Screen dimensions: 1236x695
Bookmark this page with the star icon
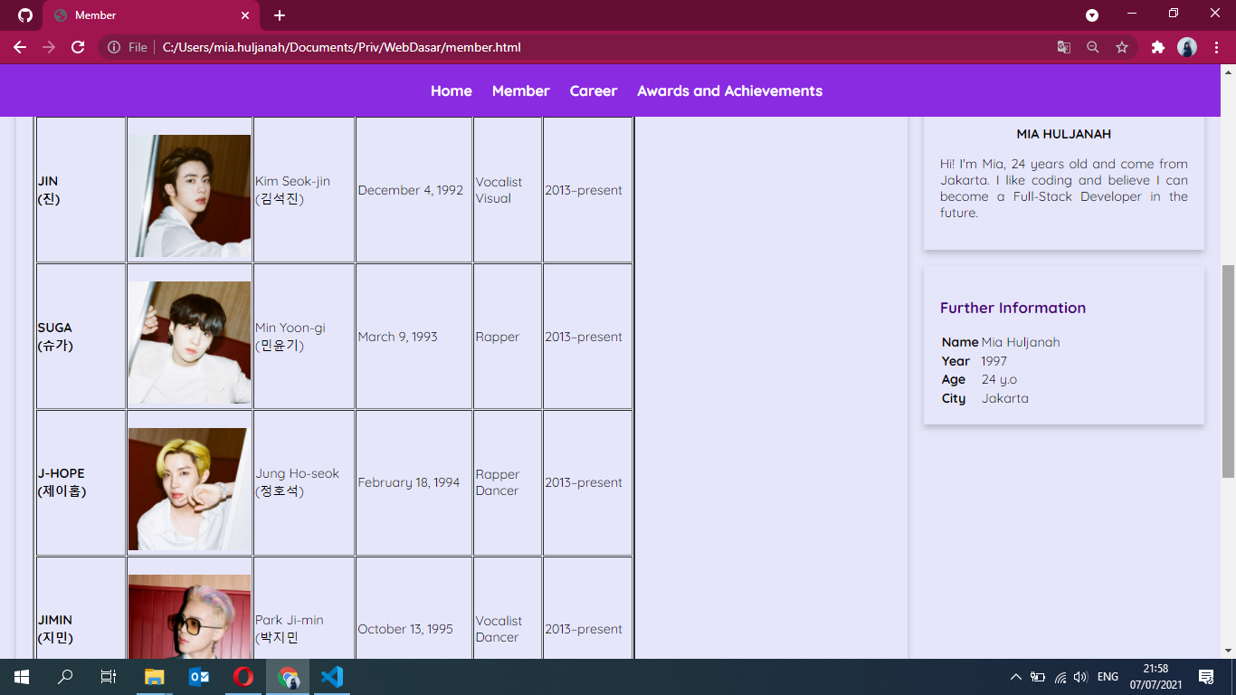1122,47
